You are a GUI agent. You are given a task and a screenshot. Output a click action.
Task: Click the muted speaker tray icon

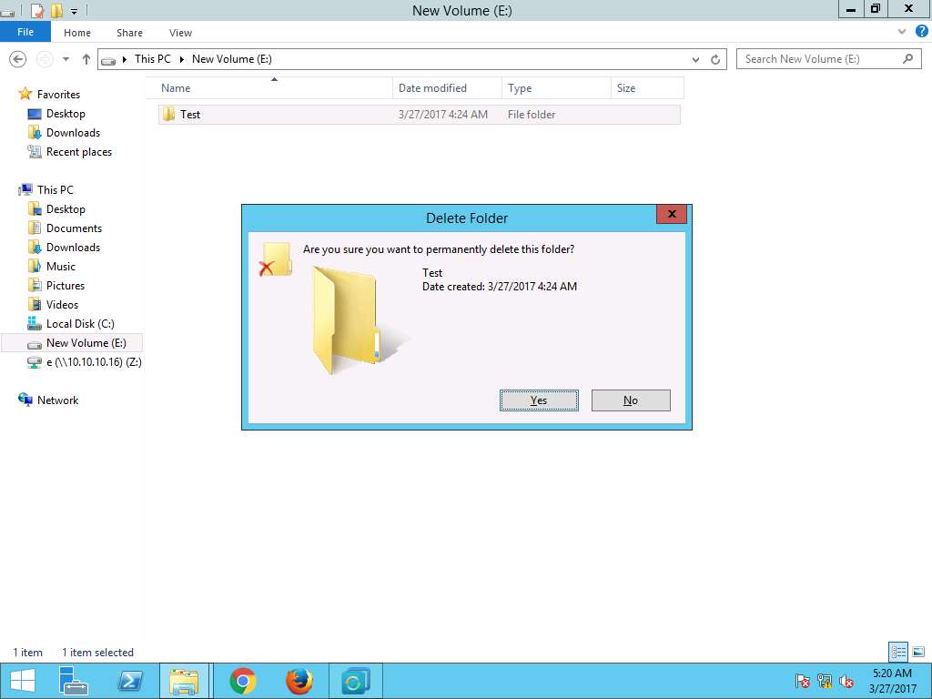coord(846,681)
